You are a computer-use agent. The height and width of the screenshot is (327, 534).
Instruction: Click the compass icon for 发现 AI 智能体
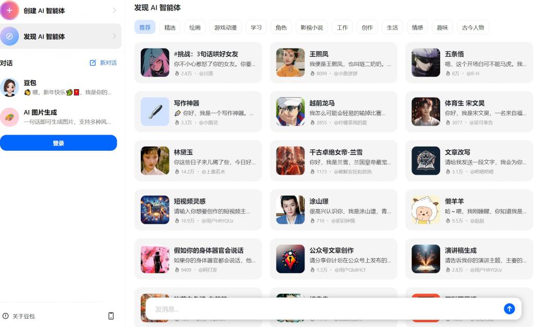point(9,36)
